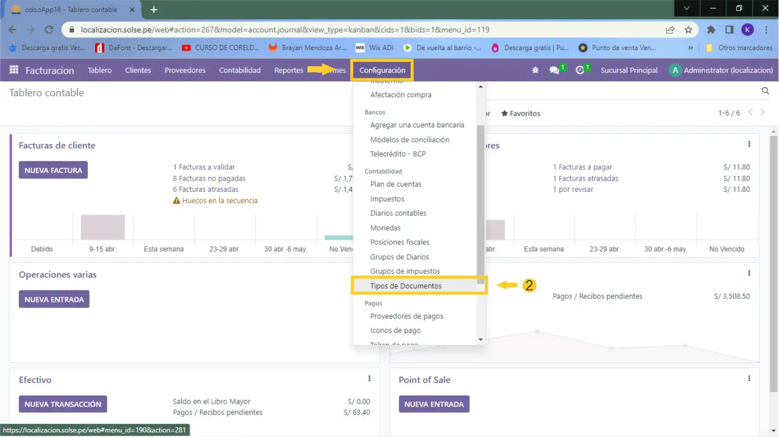Select Grupos de Diarios
The width and height of the screenshot is (779, 437).
tap(400, 257)
